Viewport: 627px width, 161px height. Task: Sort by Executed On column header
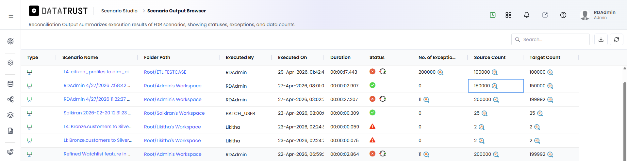click(292, 57)
